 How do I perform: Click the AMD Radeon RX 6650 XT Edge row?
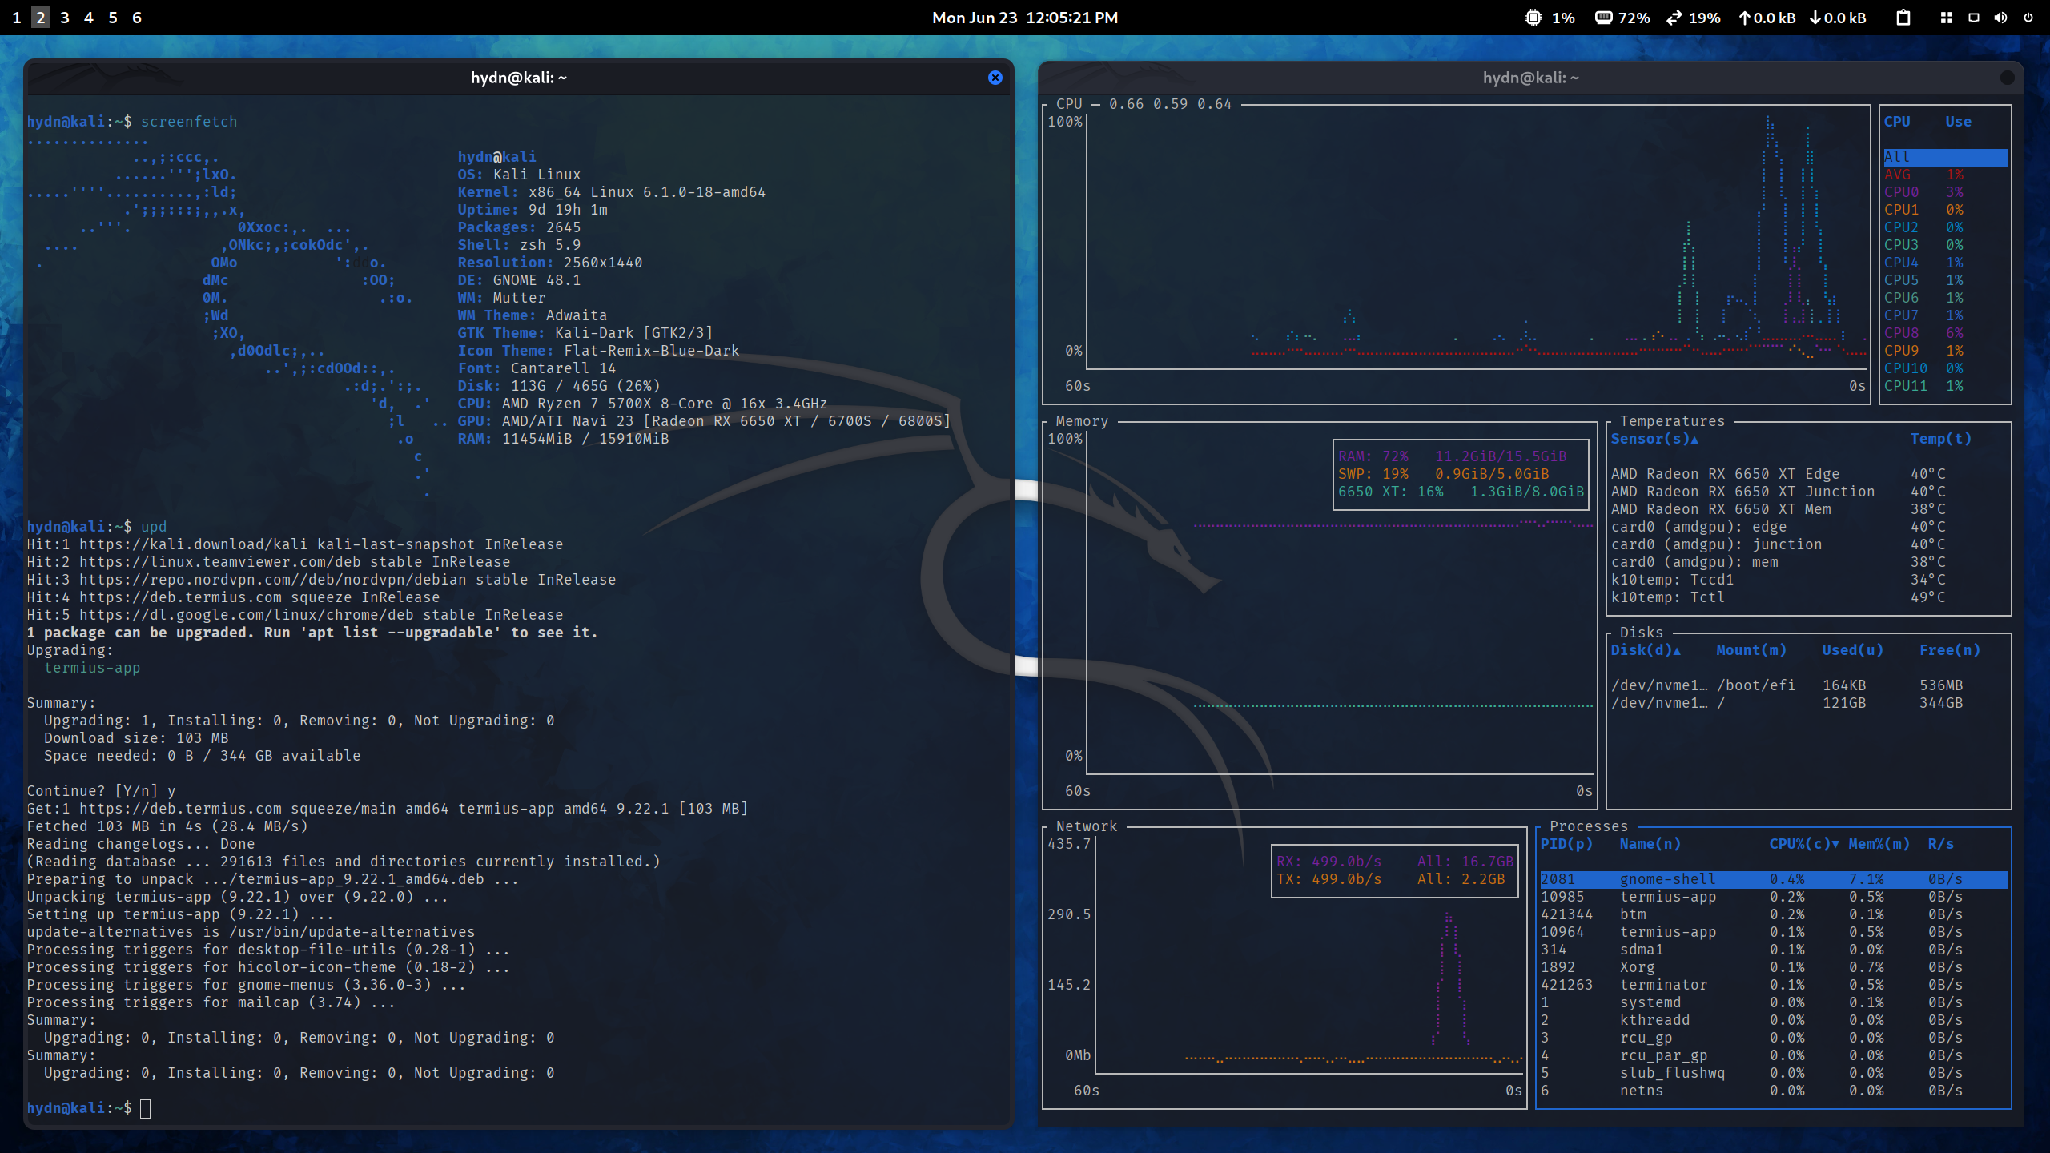(1809, 474)
